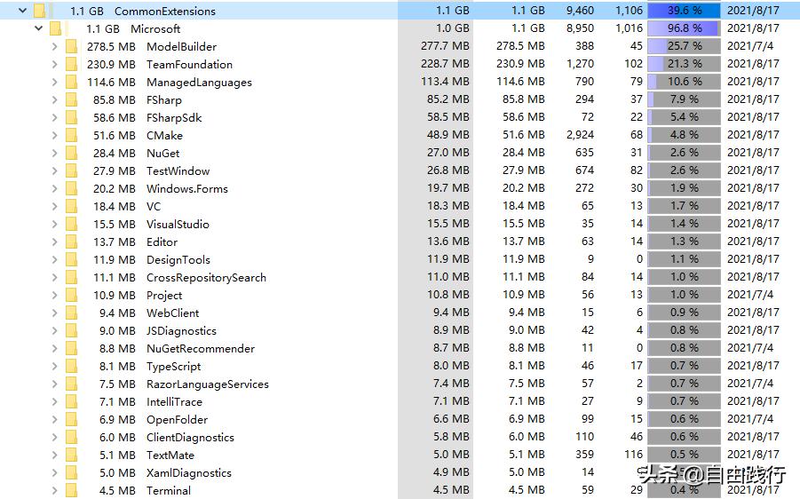Image resolution: width=800 pixels, height=499 pixels.
Task: Select the CrossRepositorySearch folder name
Action: 206,278
